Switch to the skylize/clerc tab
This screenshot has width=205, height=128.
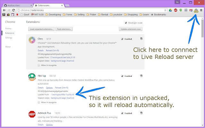click(17, 5)
